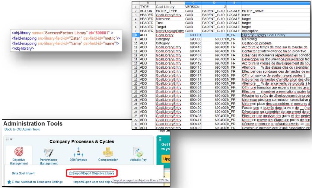Click the GUID cell containing 690421
This screenshot has width=312, height=188.
tap(193, 71)
